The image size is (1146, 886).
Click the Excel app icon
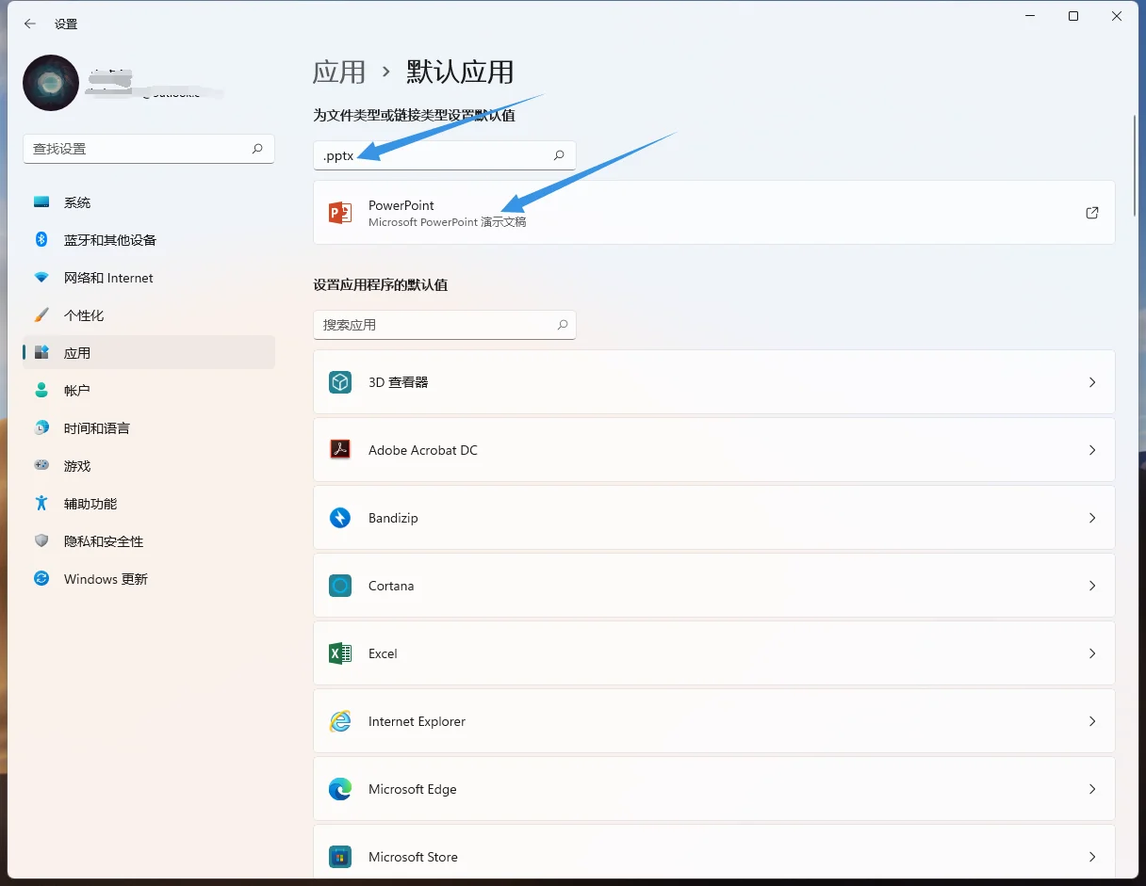coord(339,652)
